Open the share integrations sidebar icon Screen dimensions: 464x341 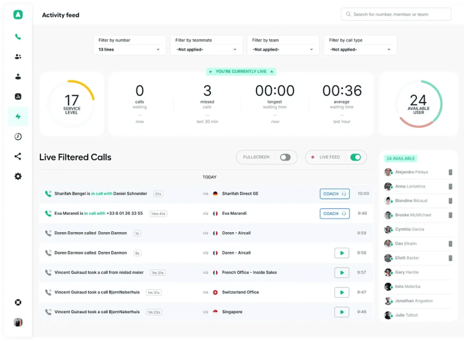coord(18,156)
